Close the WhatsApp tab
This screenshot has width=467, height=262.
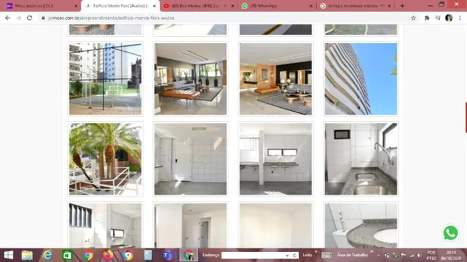pos(311,6)
